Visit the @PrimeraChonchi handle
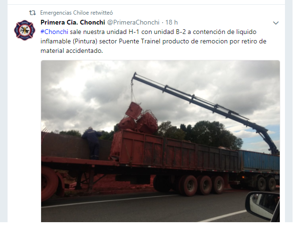 (x=133, y=22)
